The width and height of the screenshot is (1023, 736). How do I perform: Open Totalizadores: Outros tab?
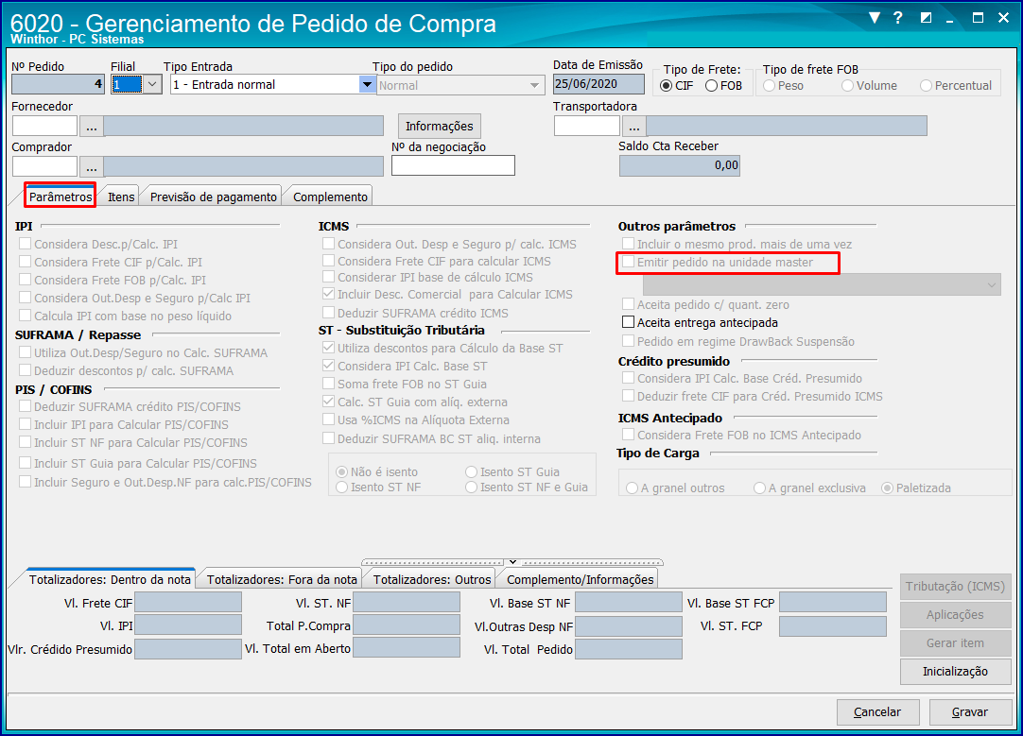pyautogui.click(x=432, y=579)
